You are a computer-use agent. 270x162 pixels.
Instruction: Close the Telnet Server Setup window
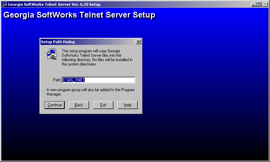[x=265, y=4]
